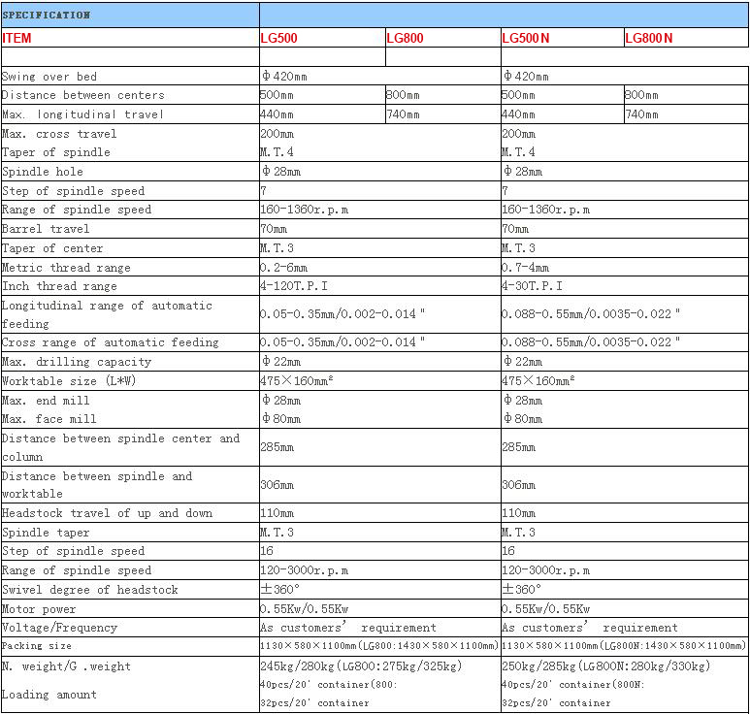Click the Packing size row label
Screen dimensions: 750x714
(x=37, y=646)
